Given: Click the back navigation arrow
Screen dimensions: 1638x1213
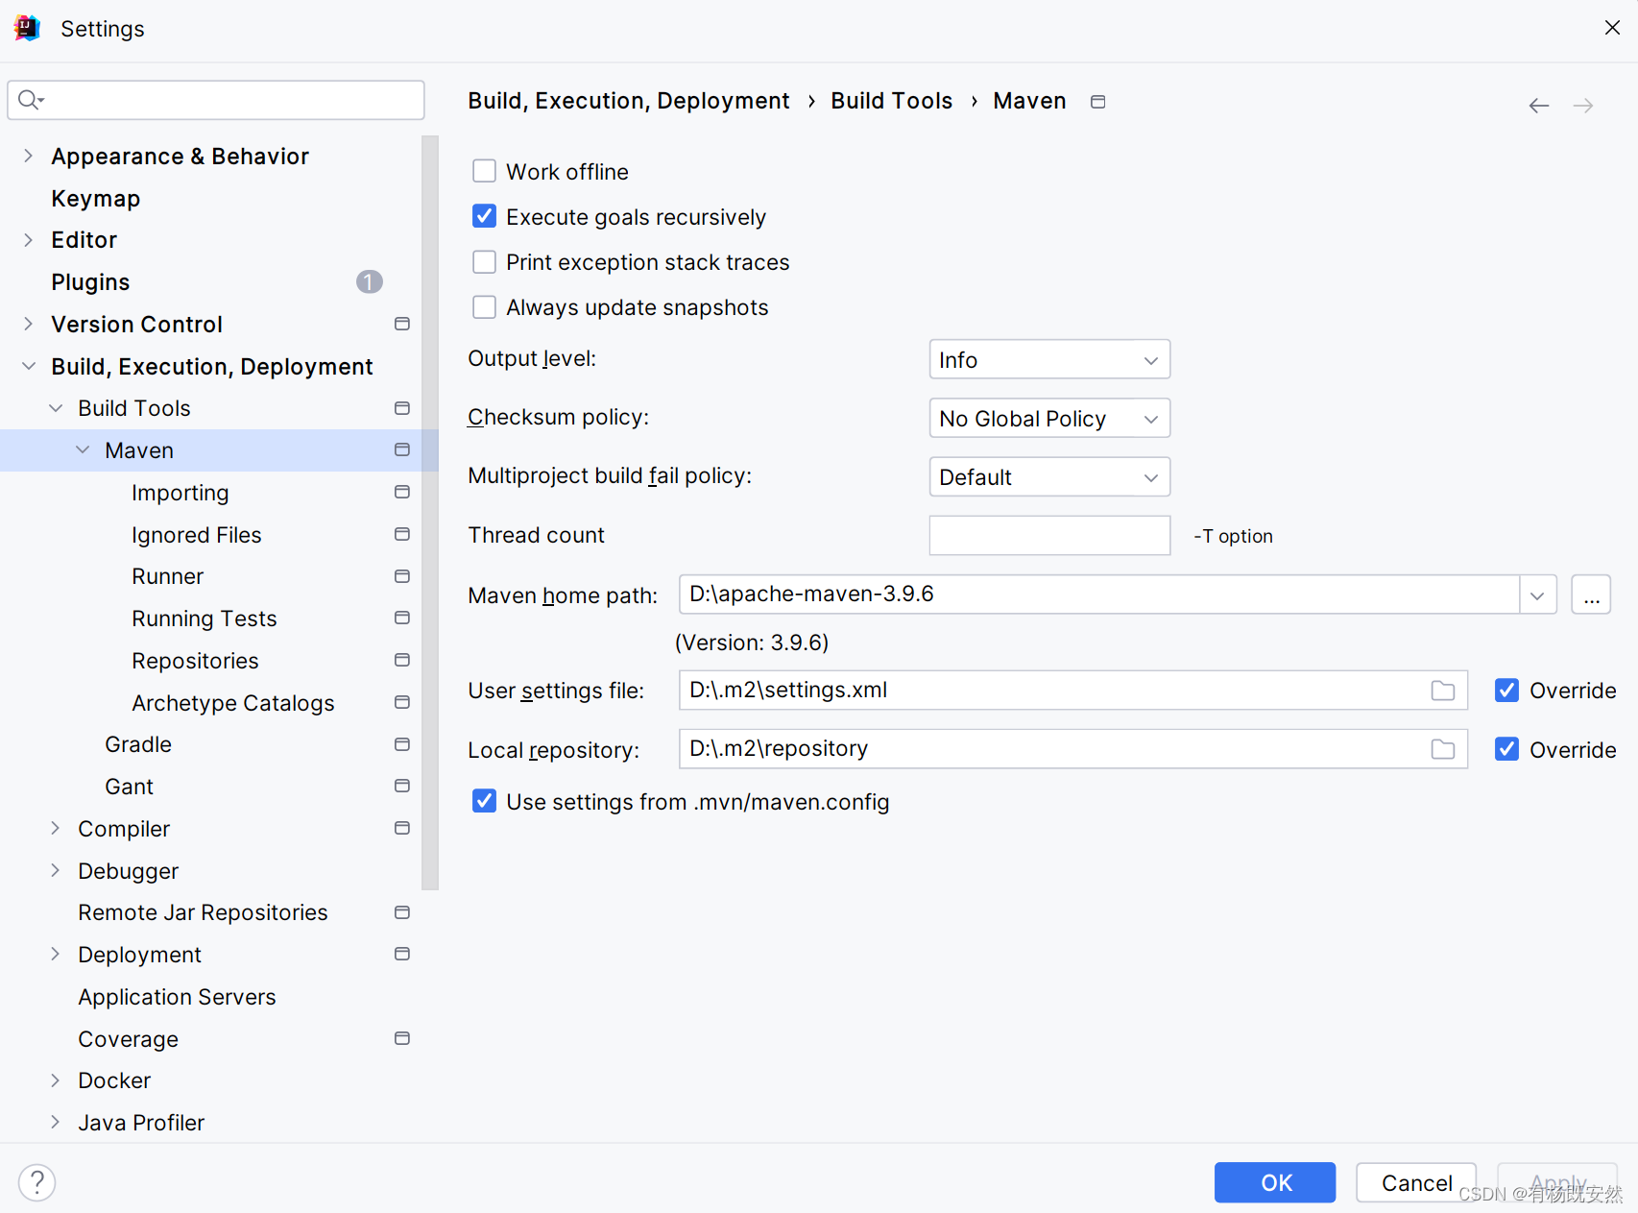Looking at the screenshot, I should 1539,106.
